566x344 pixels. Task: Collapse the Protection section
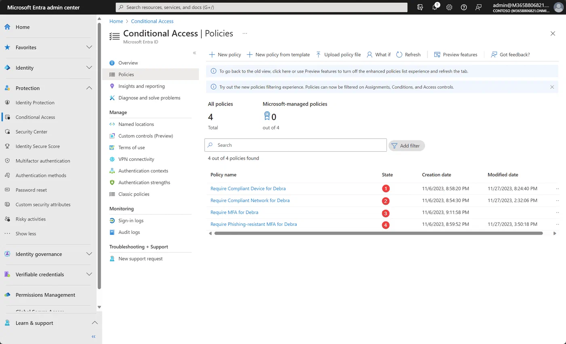pyautogui.click(x=89, y=88)
